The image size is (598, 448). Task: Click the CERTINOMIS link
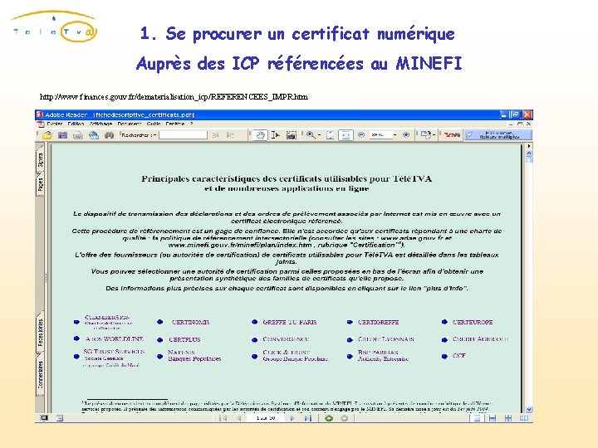pos(190,322)
